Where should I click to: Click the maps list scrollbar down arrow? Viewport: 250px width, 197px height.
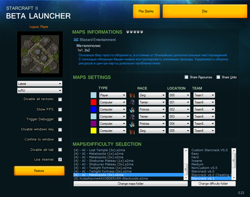coord(186,178)
